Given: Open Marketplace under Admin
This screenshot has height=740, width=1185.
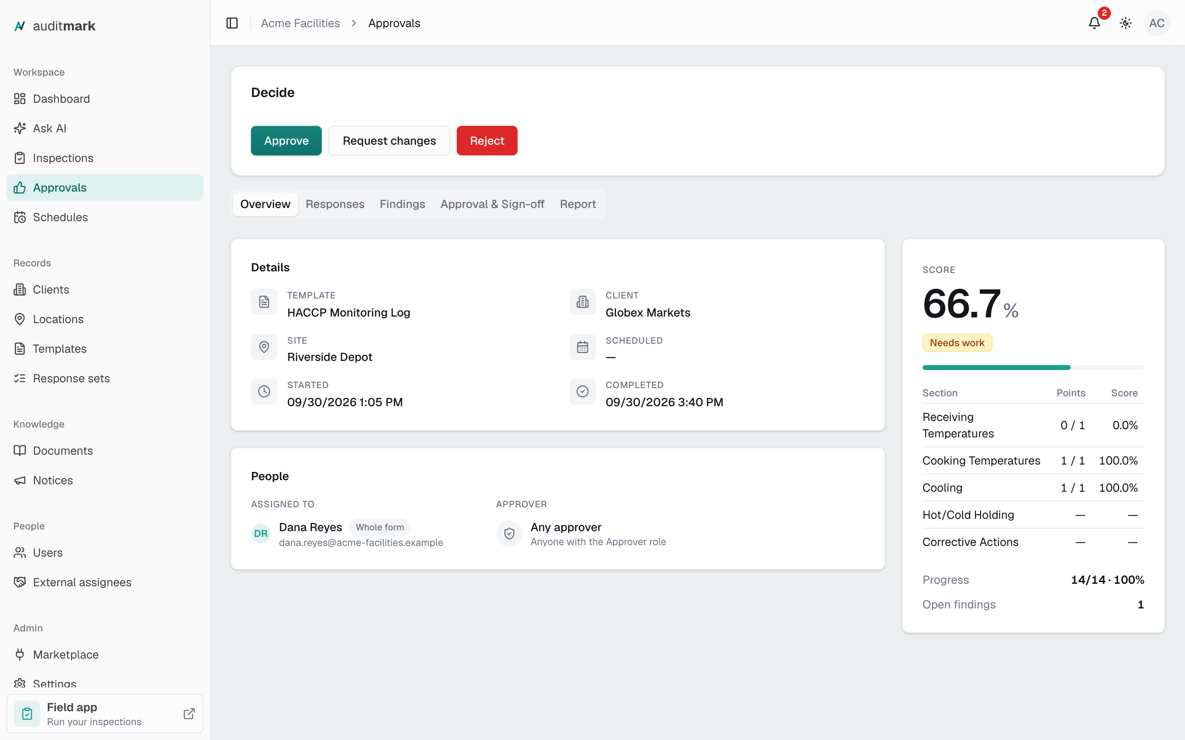Looking at the screenshot, I should (x=105, y=655).
